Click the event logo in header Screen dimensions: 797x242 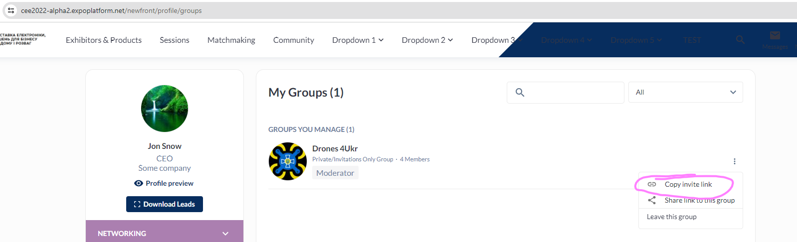(x=22, y=39)
